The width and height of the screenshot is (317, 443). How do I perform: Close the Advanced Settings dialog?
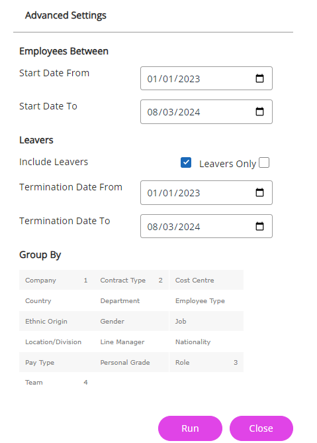tap(261, 428)
